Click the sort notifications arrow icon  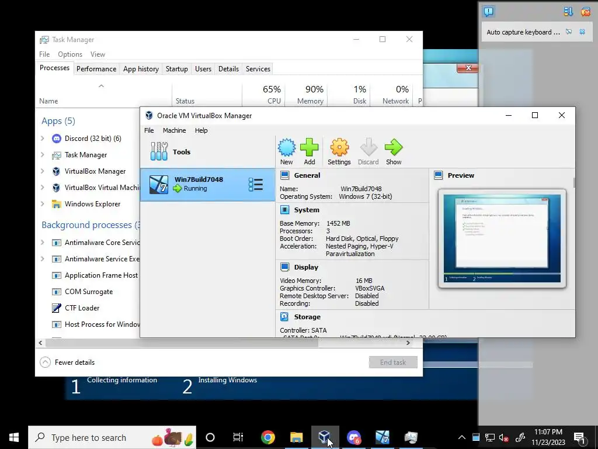568,12
